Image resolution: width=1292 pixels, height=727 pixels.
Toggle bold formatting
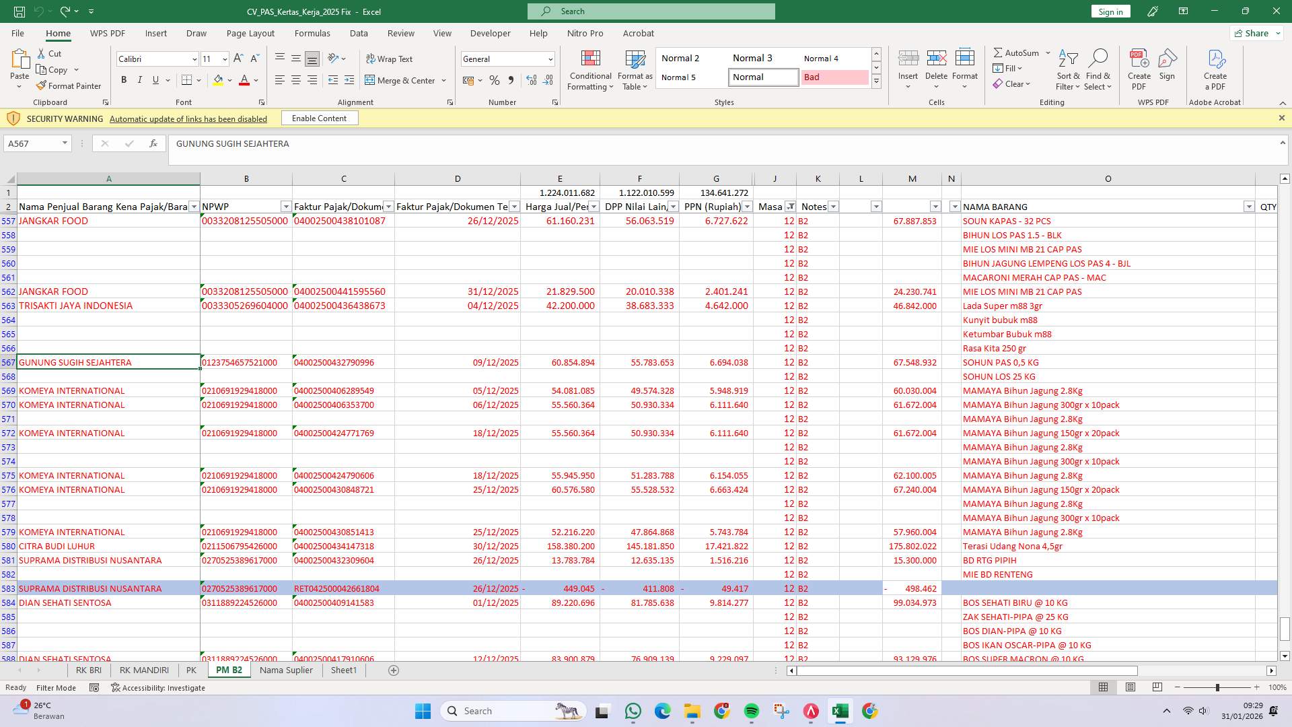124,79
